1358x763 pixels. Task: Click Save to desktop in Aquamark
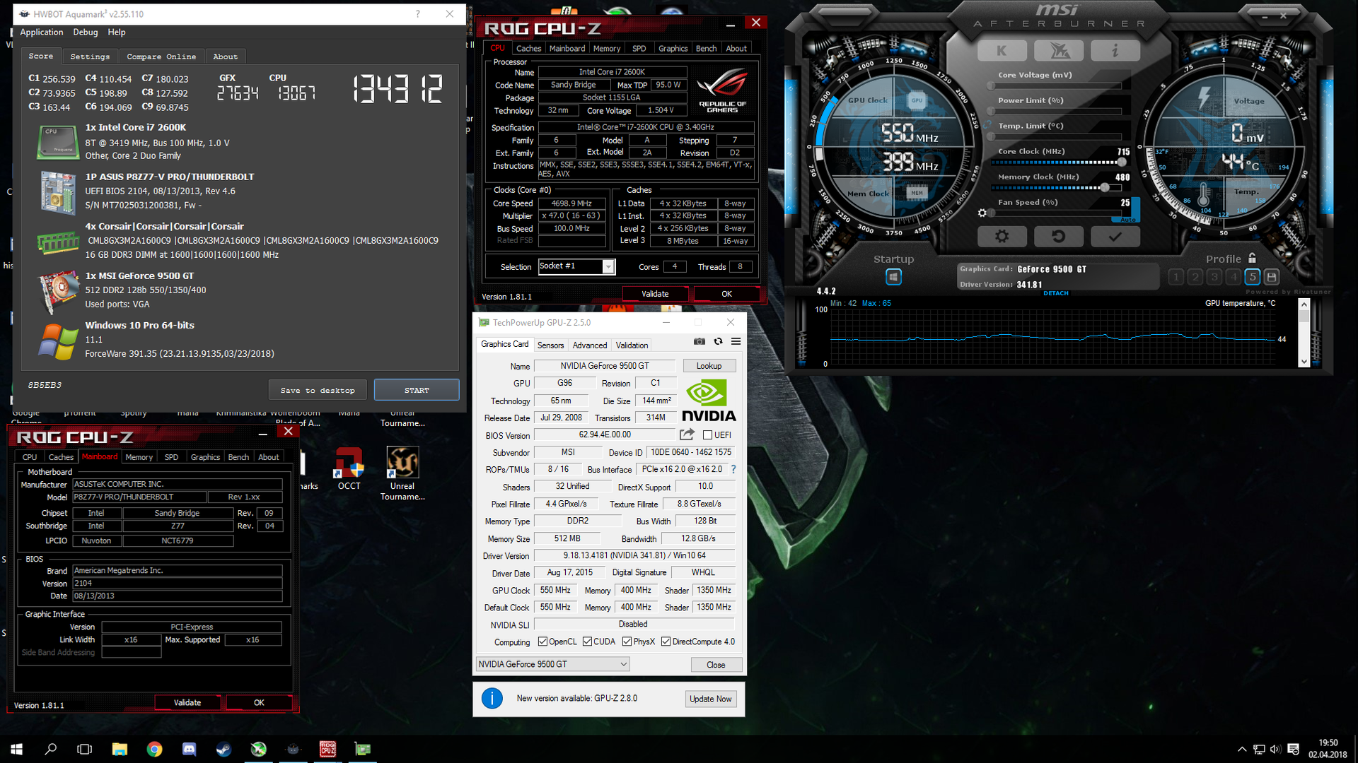(x=318, y=390)
